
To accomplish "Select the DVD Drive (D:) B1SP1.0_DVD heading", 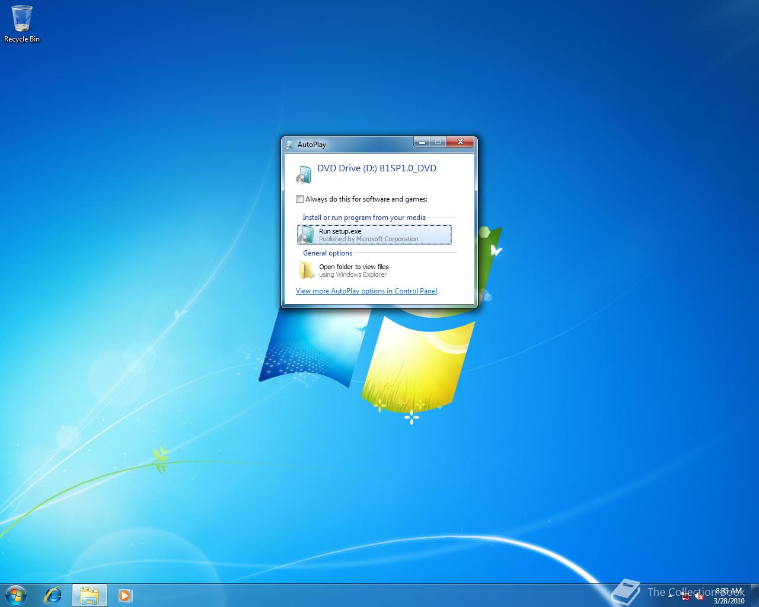I will 377,168.
